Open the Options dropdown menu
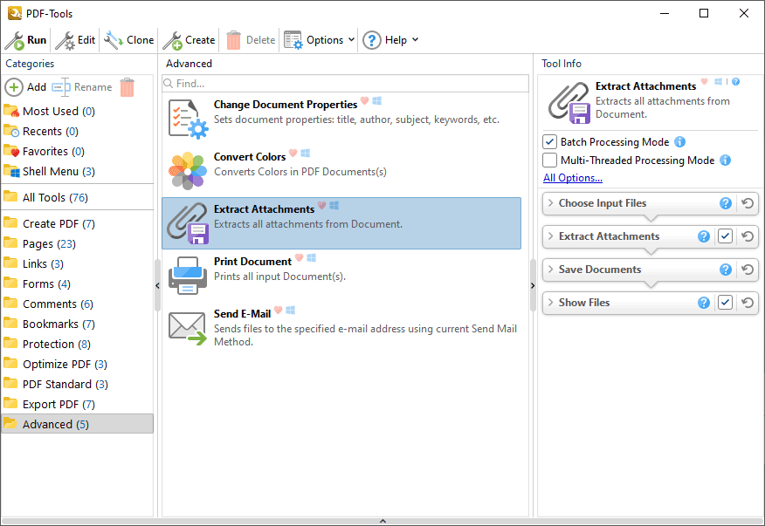 pos(320,40)
